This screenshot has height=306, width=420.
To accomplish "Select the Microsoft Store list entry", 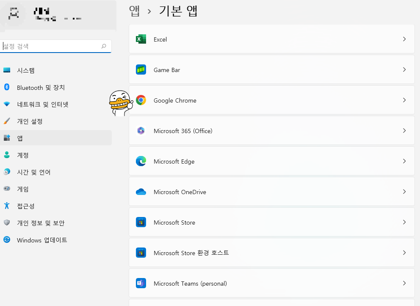I will point(272,222).
